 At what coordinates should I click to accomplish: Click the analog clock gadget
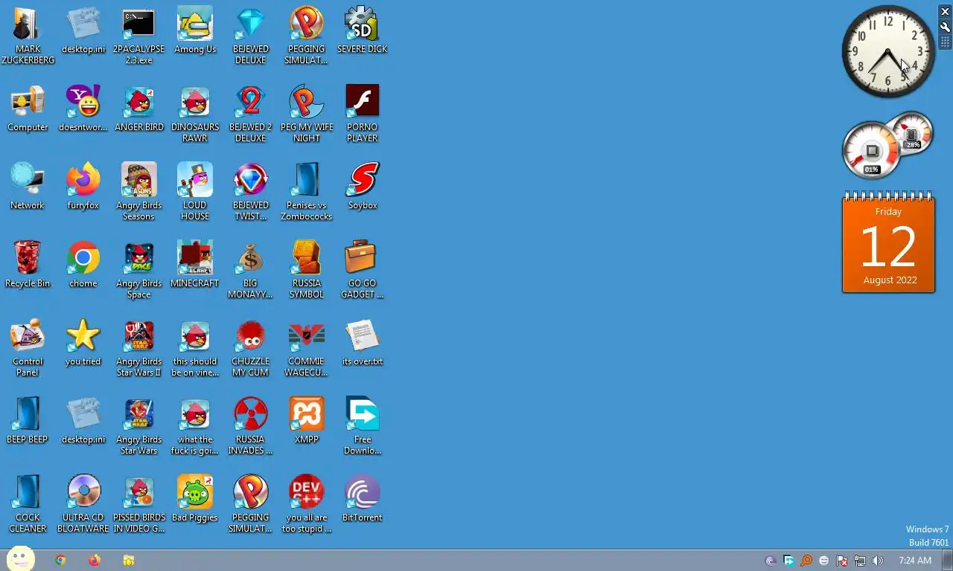point(888,52)
